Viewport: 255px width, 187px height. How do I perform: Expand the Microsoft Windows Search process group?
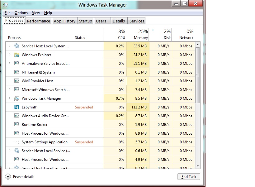pos(9,89)
